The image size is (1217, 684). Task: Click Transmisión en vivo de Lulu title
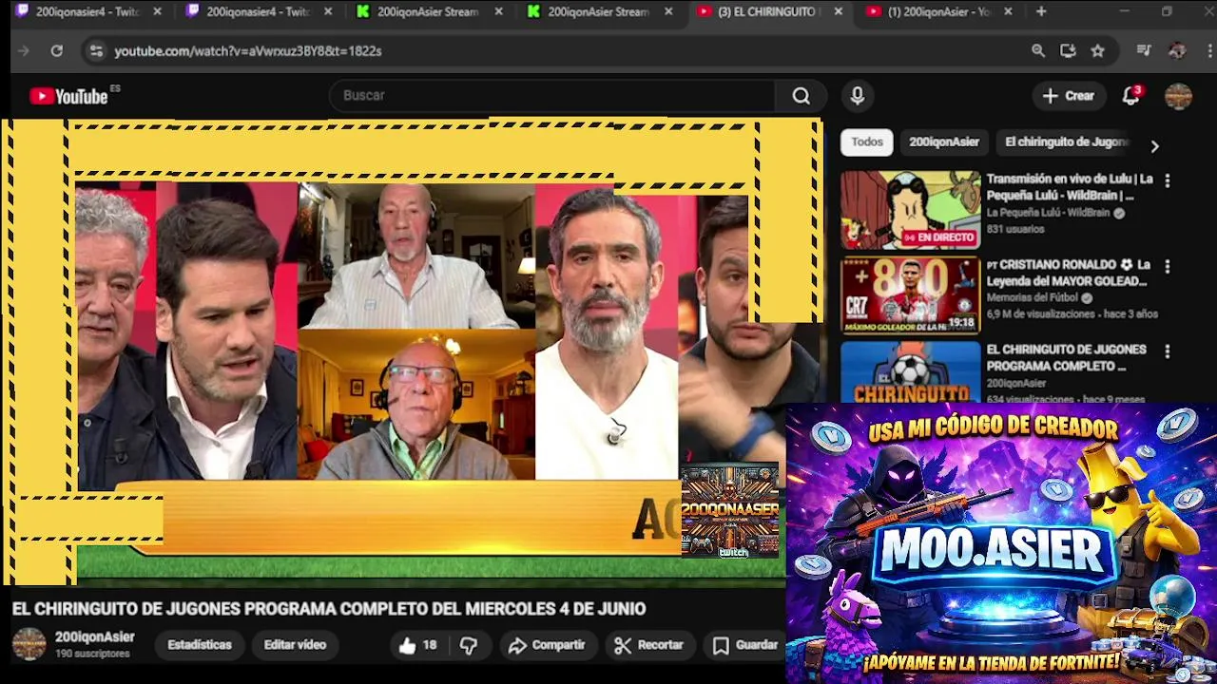pos(1070,187)
